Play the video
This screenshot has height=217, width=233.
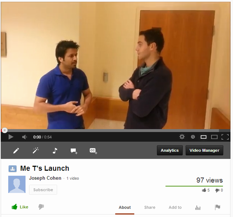pos(11,137)
